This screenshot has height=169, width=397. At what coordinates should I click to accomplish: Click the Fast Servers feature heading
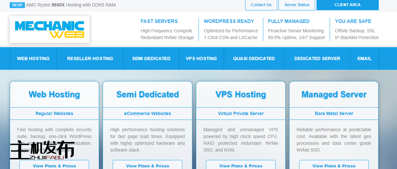(159, 21)
